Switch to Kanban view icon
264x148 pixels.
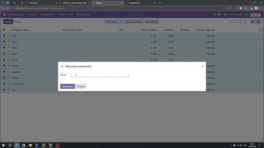coord(253,22)
